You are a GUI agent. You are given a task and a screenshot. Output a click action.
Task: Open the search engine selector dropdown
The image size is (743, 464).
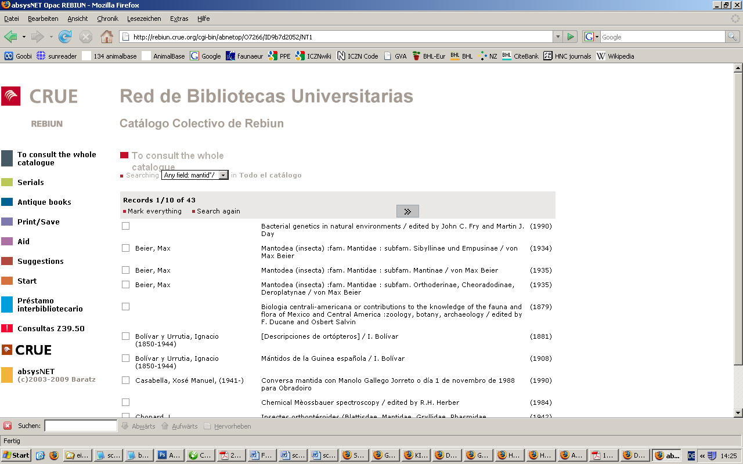[591, 37]
